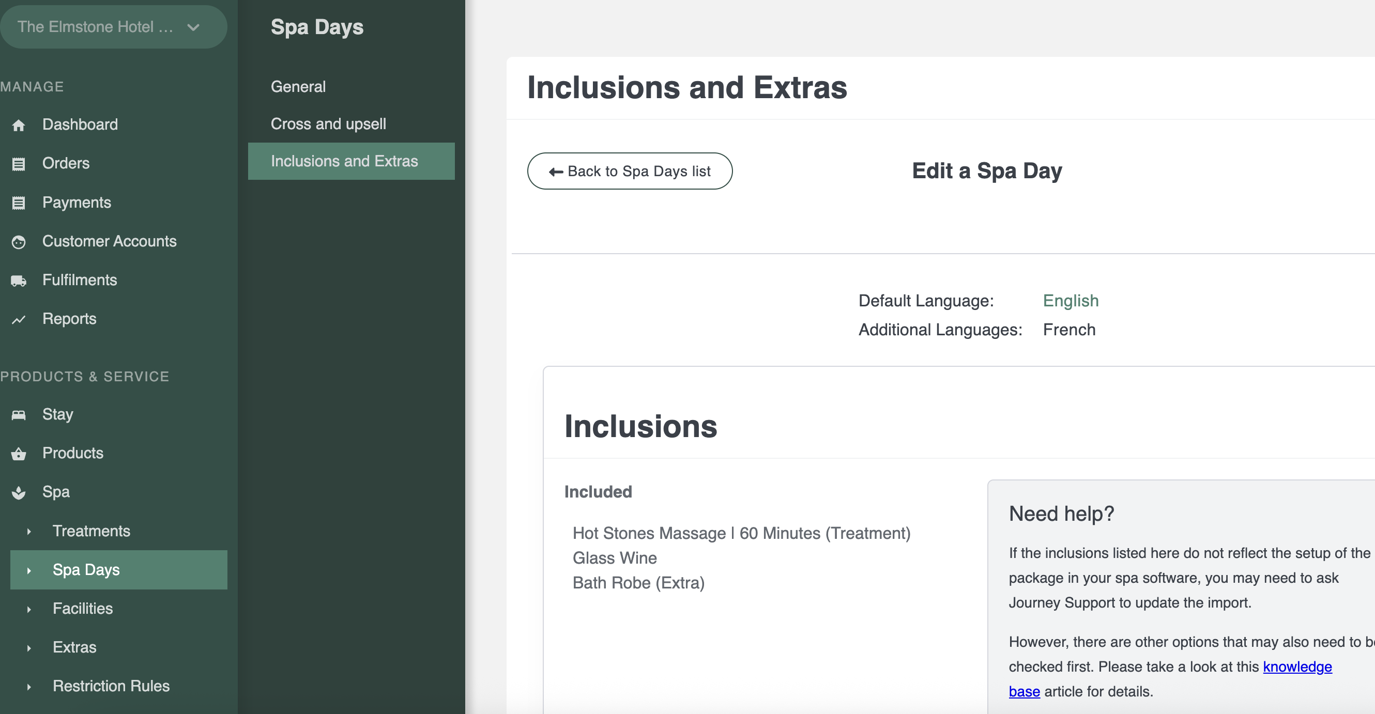Click the Payments icon in sidebar

pyautogui.click(x=19, y=203)
